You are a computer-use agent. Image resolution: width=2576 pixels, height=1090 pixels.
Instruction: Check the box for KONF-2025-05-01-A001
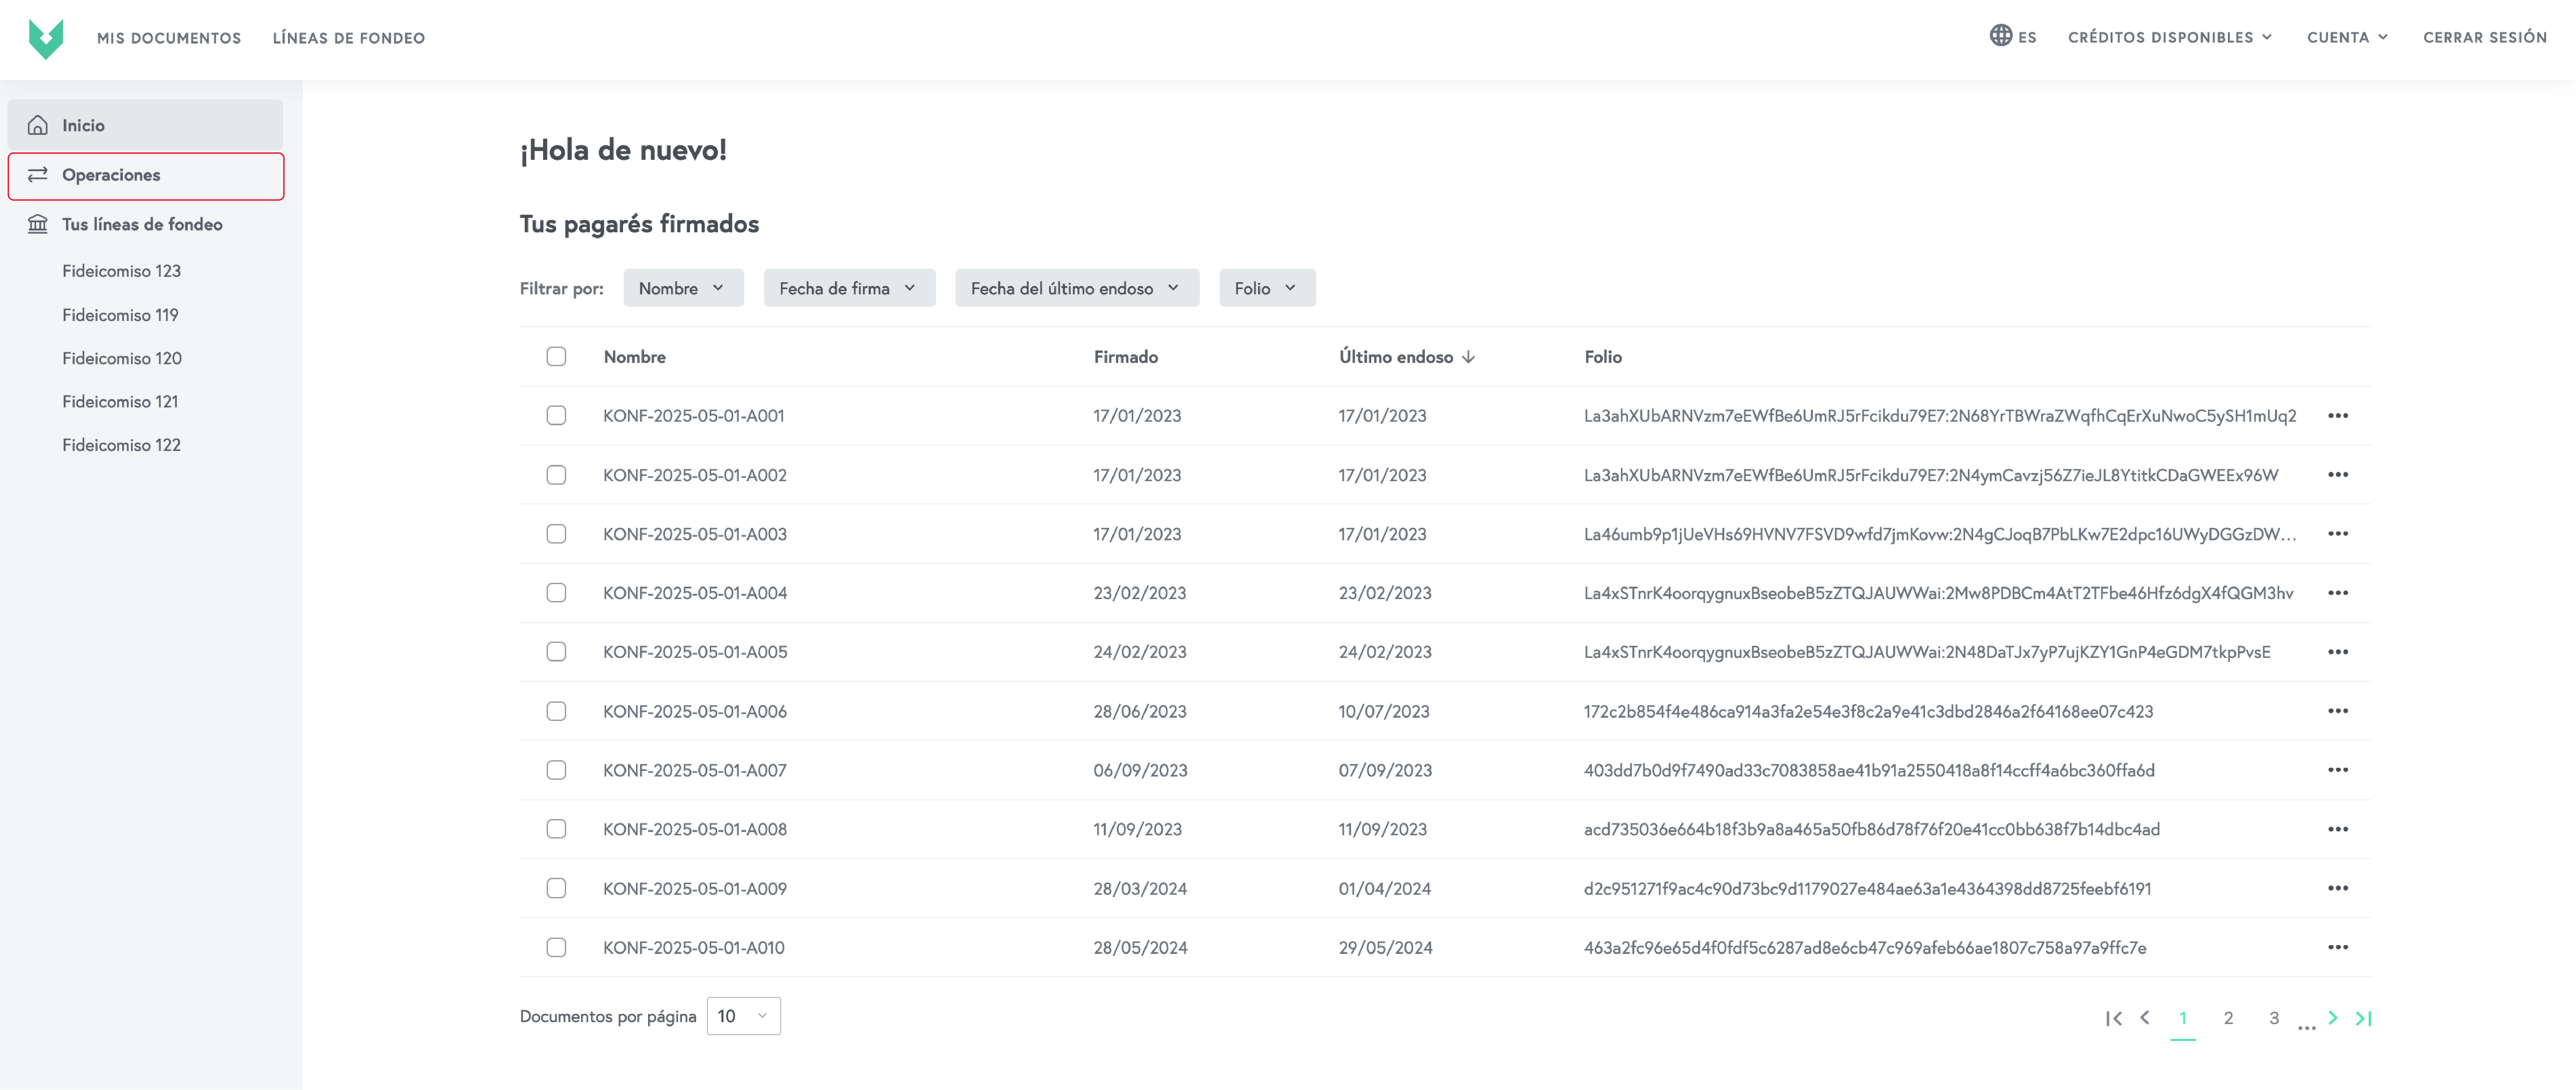(x=556, y=416)
